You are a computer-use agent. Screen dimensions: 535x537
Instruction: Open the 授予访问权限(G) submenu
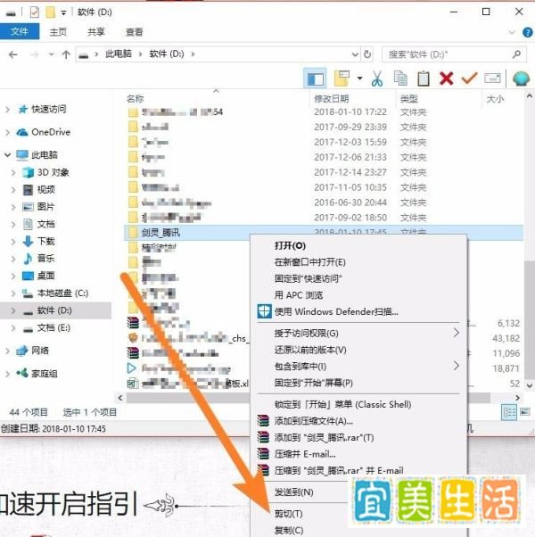coord(307,334)
